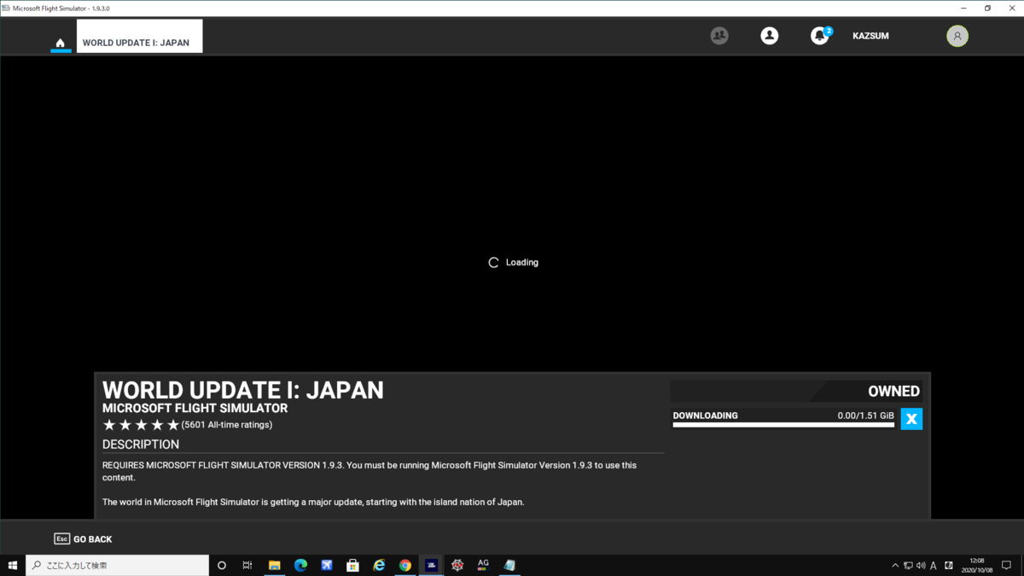Show hidden system tray icons
This screenshot has width=1024, height=576.
(x=895, y=565)
